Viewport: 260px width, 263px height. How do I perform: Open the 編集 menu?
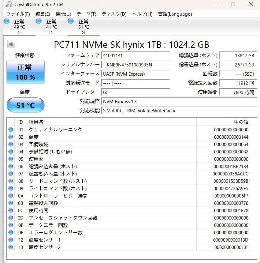42,14
